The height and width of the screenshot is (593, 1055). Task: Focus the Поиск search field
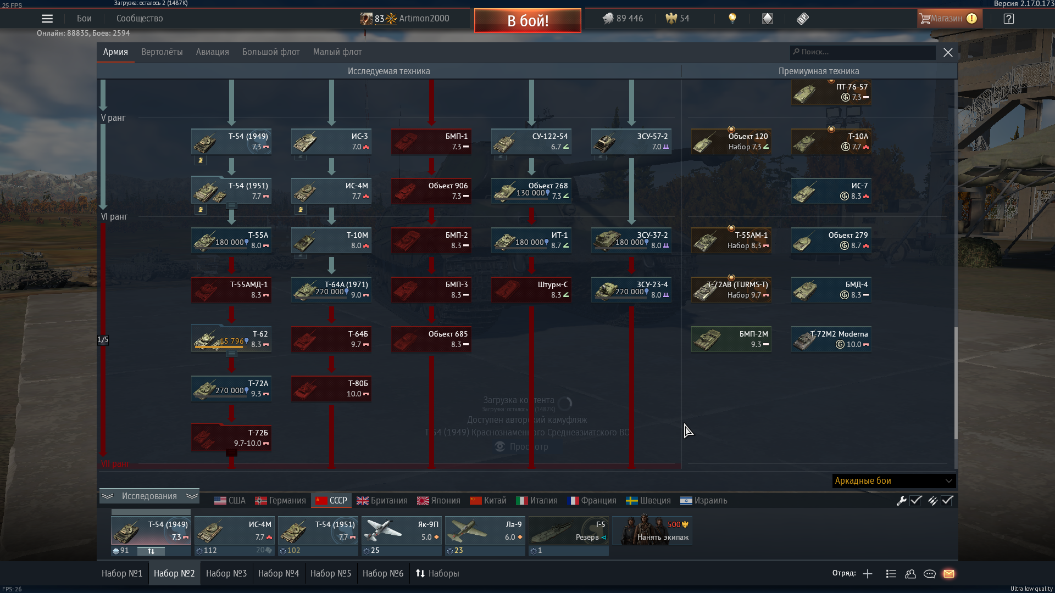point(863,52)
